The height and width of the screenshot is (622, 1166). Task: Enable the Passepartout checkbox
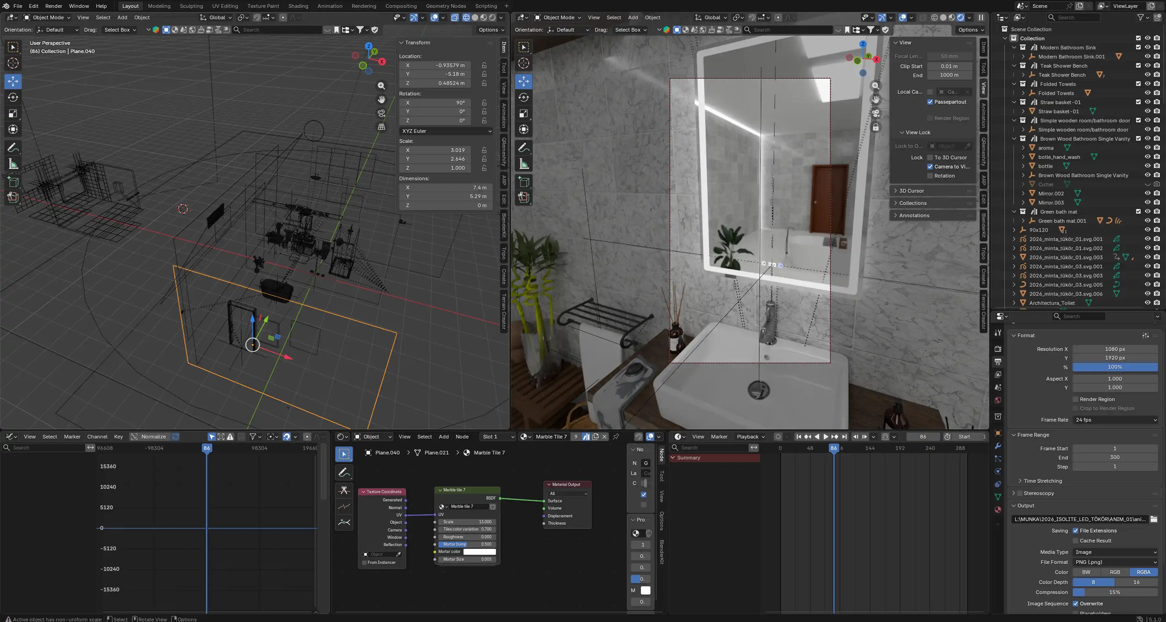click(x=930, y=102)
